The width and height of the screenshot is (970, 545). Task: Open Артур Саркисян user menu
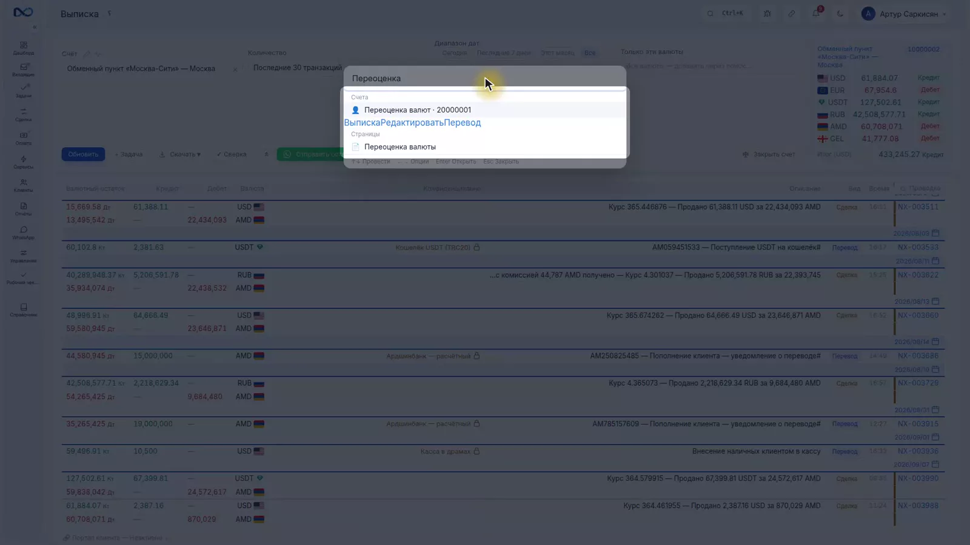tap(904, 14)
